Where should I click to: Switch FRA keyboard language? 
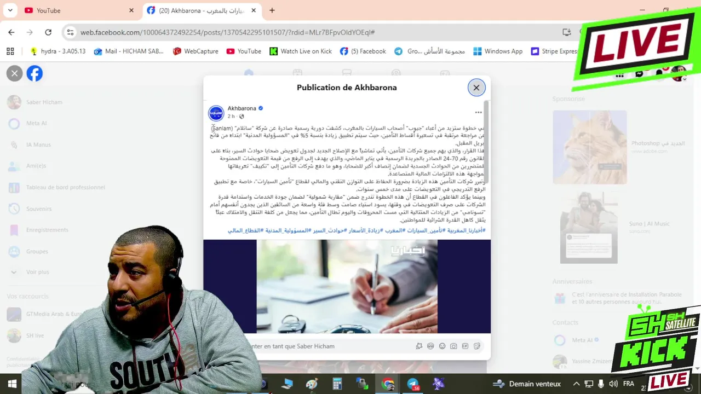coord(629,384)
